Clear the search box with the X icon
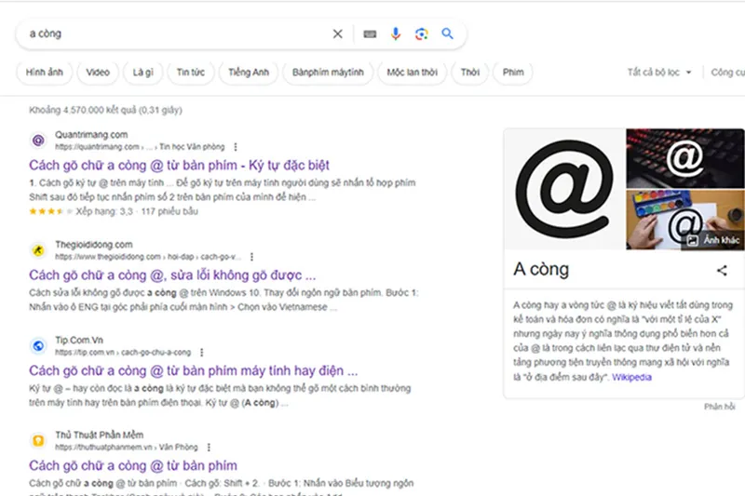 337,34
